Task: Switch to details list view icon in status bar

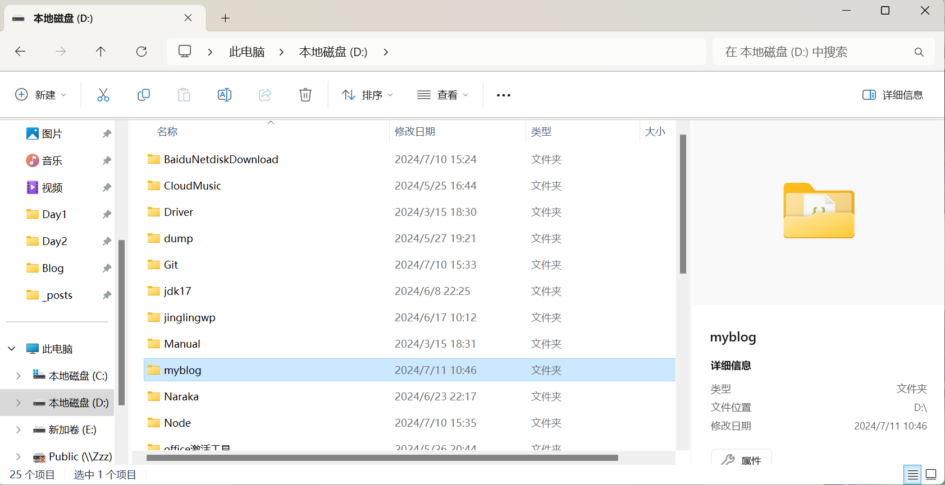Action: point(913,475)
